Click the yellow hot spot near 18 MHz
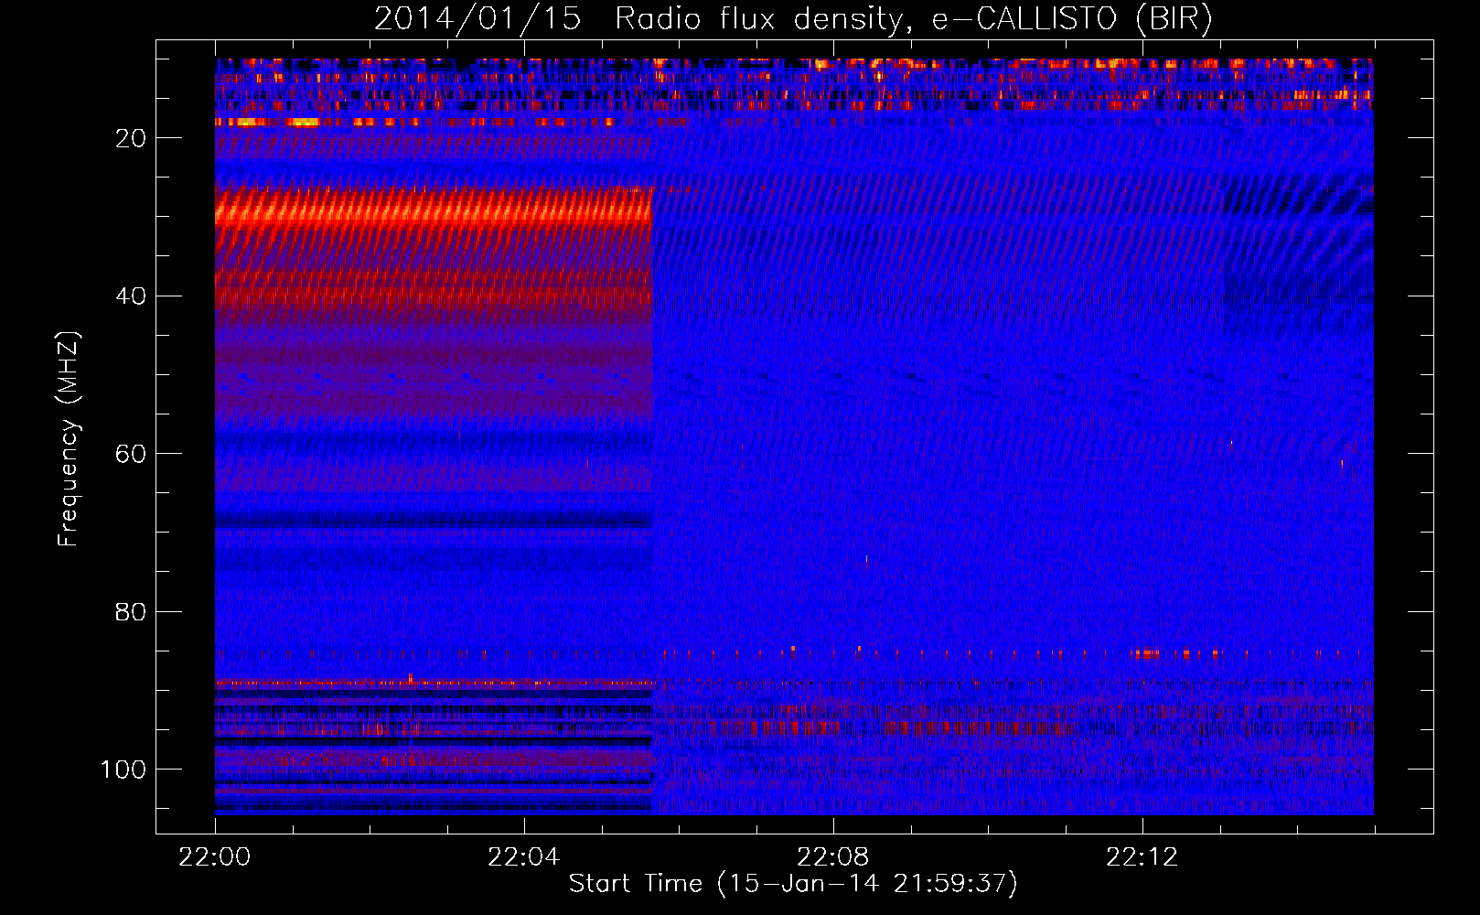 click(304, 122)
